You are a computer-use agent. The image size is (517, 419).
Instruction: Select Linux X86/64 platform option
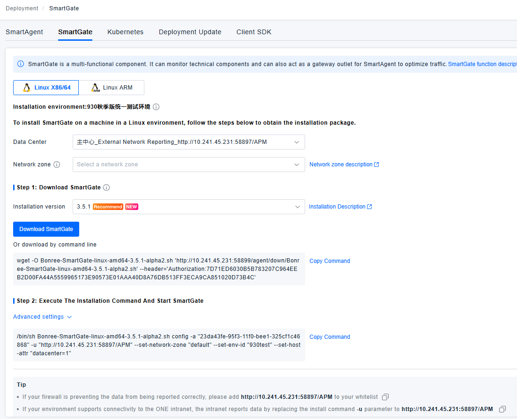point(46,88)
